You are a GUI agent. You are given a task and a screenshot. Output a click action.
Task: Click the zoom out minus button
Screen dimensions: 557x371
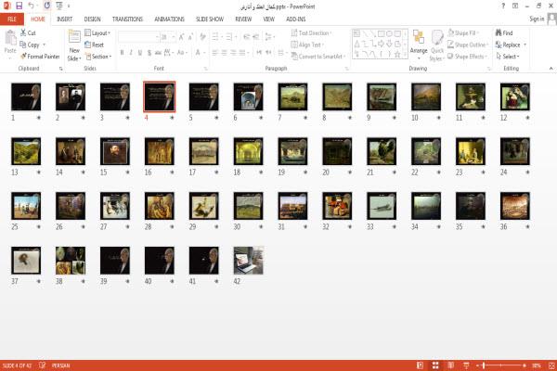click(x=478, y=365)
